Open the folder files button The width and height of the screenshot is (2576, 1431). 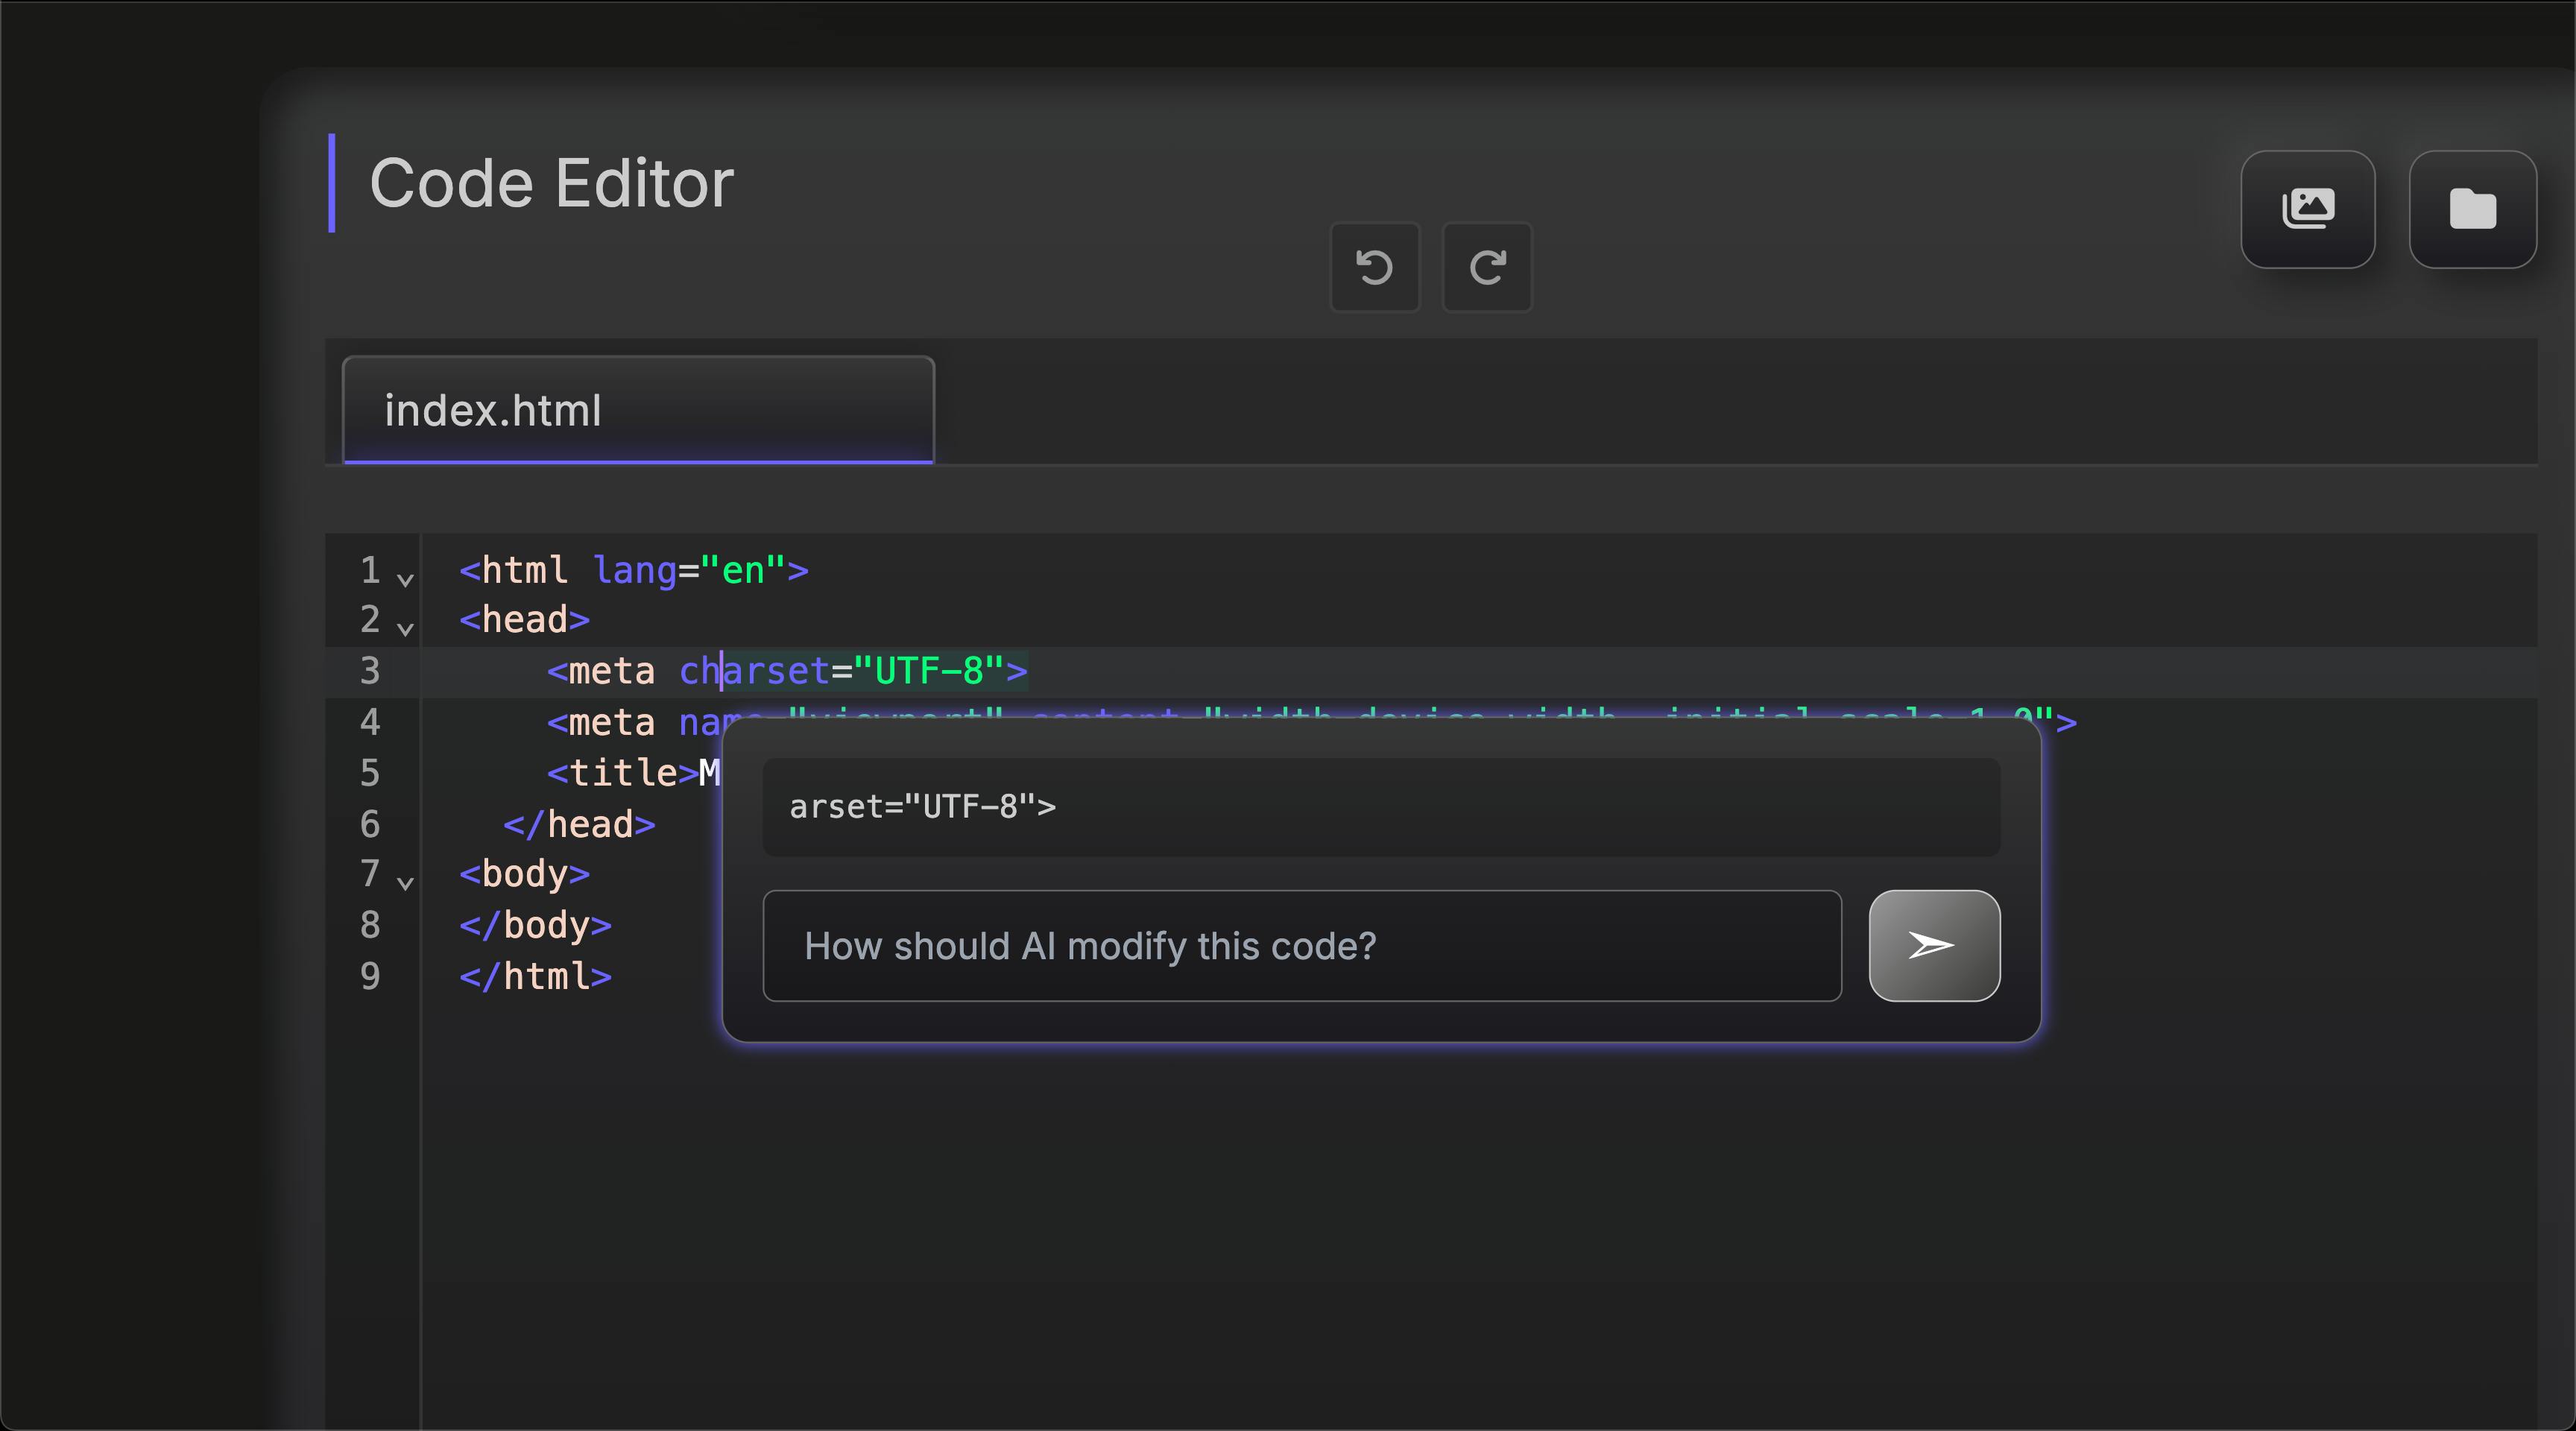click(x=2472, y=209)
